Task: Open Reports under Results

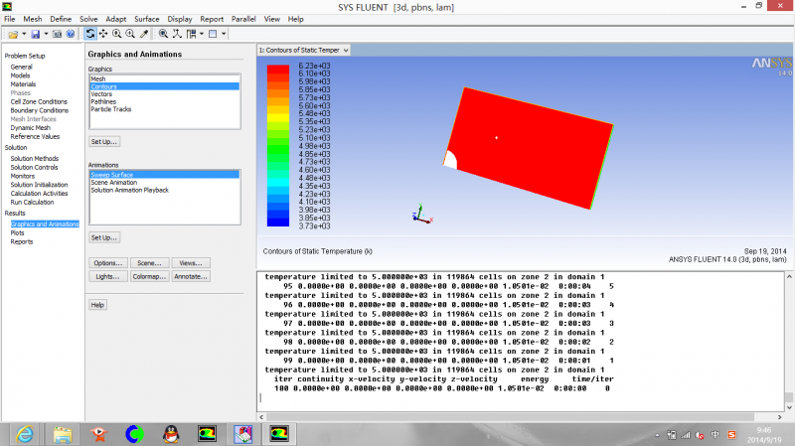Action: point(22,241)
